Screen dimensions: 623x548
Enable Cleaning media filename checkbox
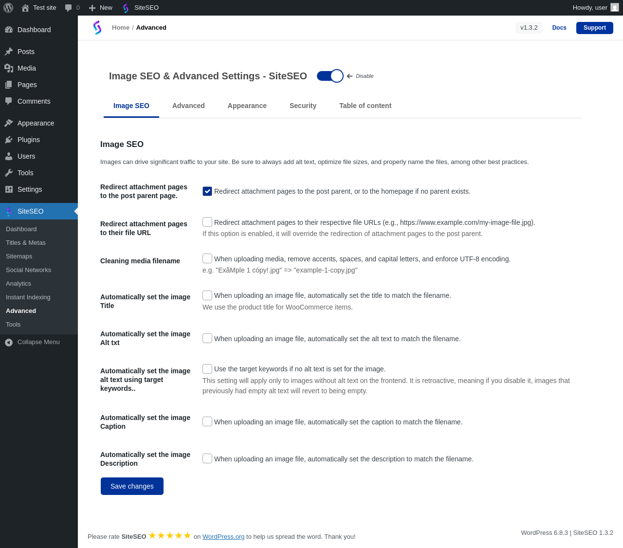pos(207,258)
